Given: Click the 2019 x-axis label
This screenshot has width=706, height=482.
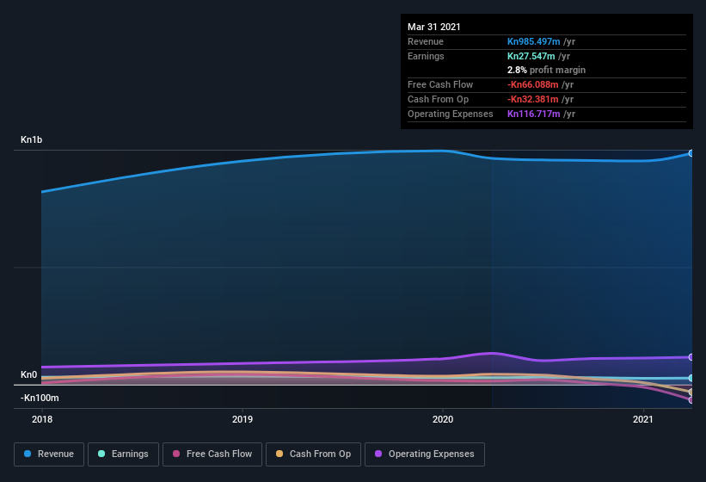Looking at the screenshot, I should (242, 419).
